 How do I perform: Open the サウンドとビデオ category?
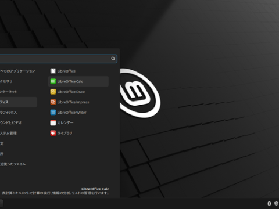point(11,122)
